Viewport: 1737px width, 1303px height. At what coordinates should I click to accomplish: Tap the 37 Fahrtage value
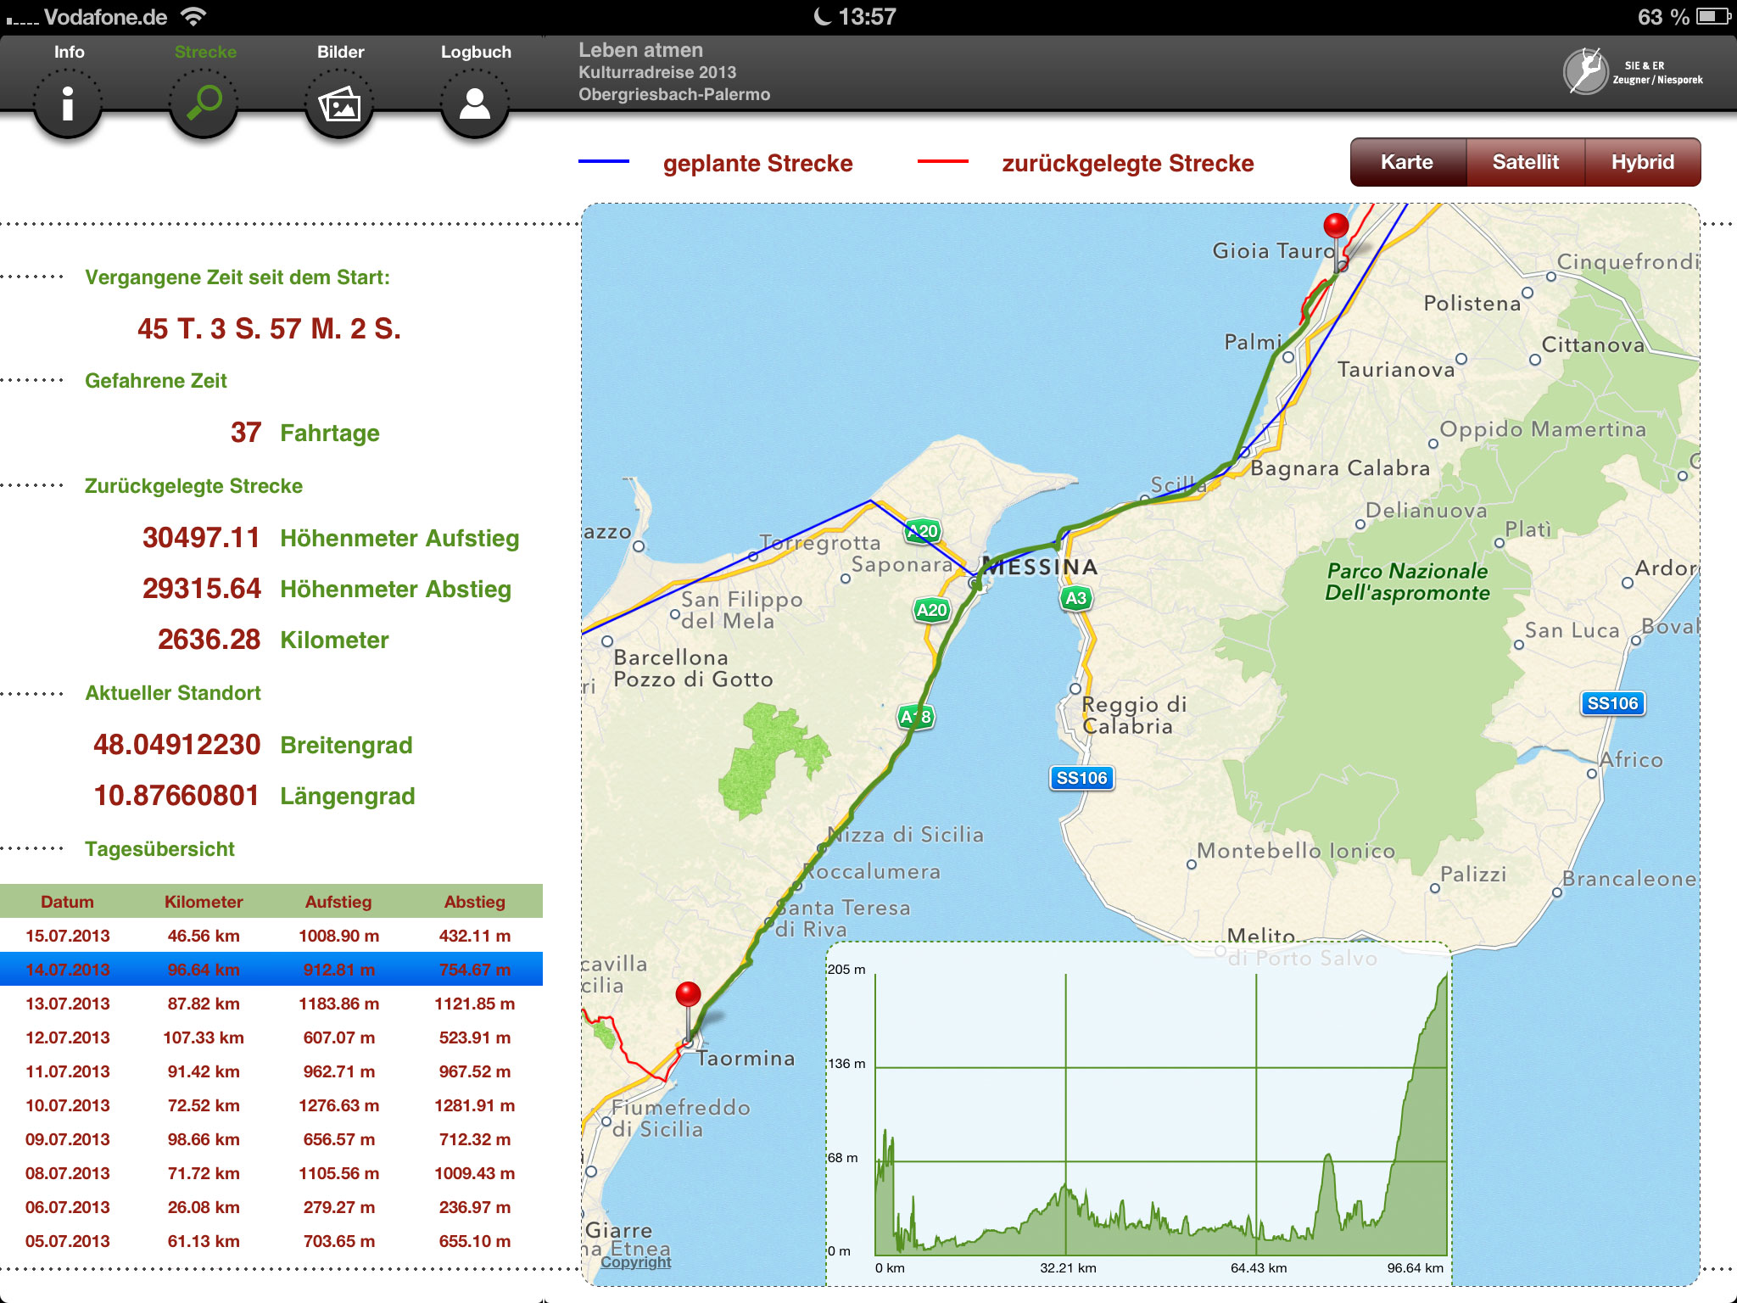click(x=246, y=433)
